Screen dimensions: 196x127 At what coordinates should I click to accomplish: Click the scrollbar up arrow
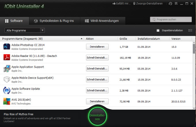click(194, 43)
